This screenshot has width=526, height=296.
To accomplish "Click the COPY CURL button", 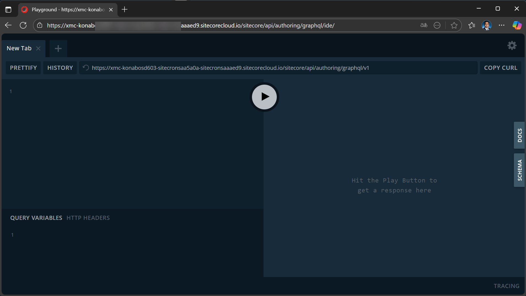I will [x=501, y=68].
